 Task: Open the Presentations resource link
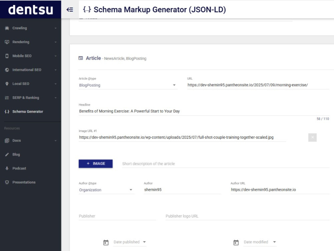pos(30,182)
